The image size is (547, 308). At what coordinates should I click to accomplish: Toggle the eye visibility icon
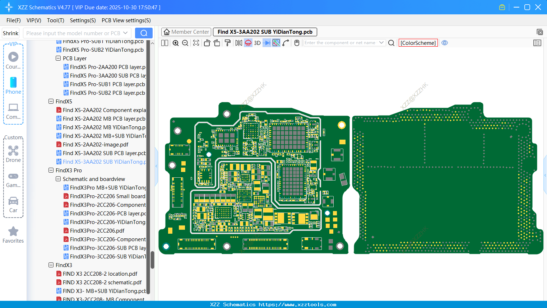click(x=445, y=43)
